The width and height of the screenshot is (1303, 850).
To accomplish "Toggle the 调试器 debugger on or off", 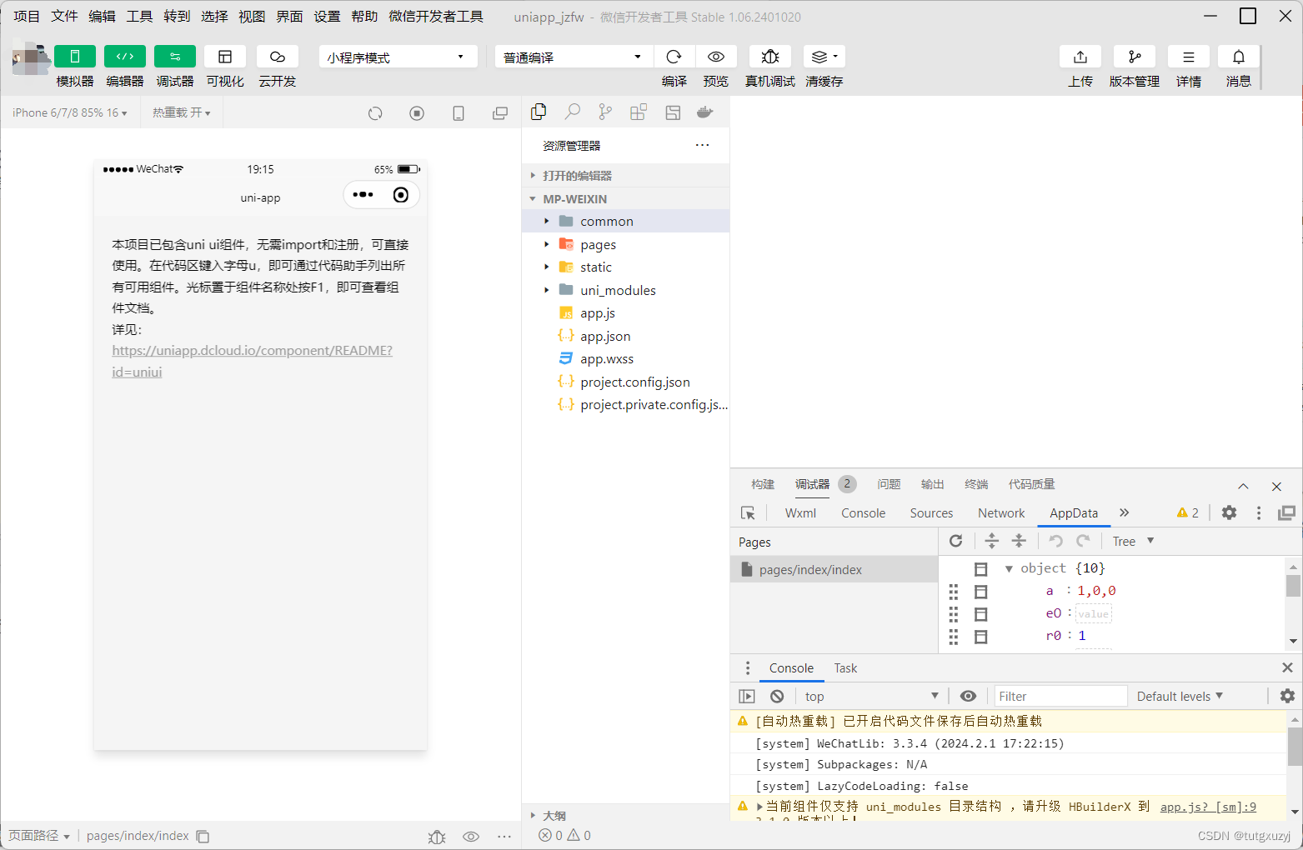I will tap(174, 56).
